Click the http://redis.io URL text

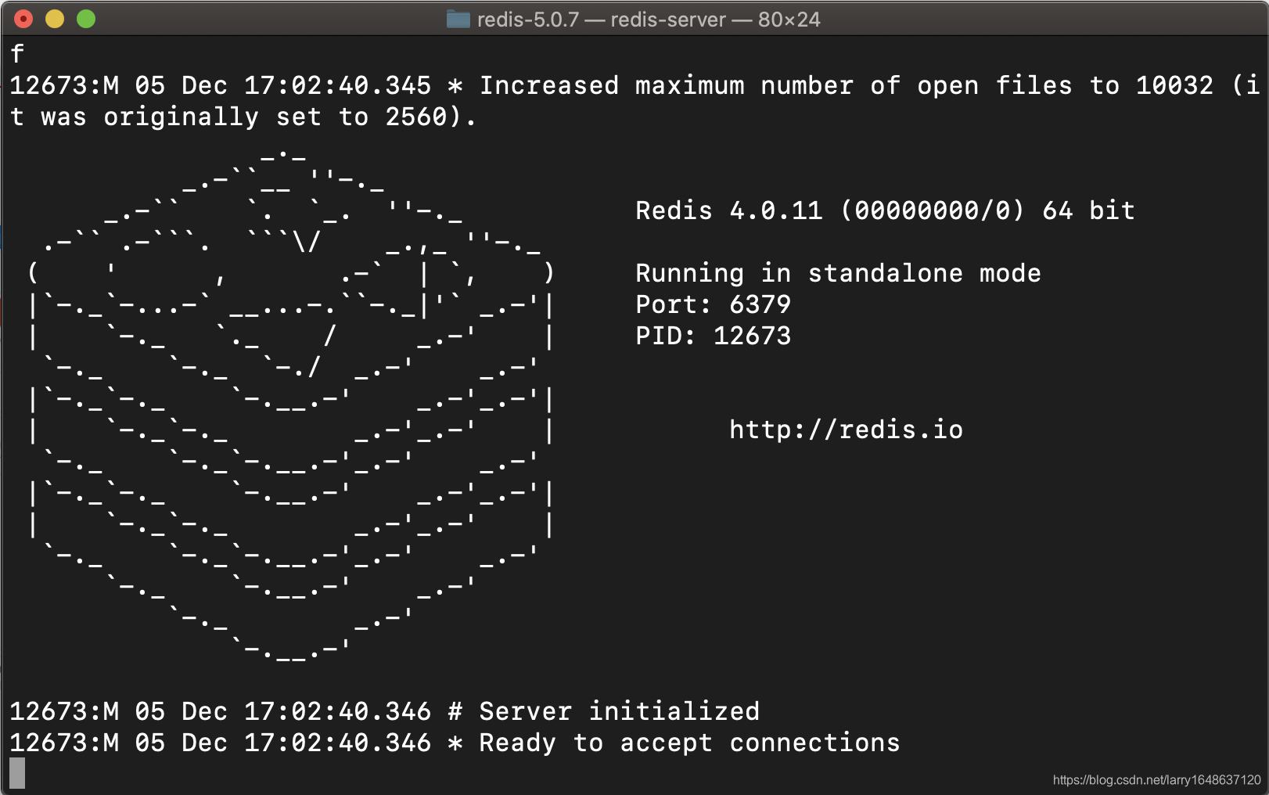[x=846, y=430]
